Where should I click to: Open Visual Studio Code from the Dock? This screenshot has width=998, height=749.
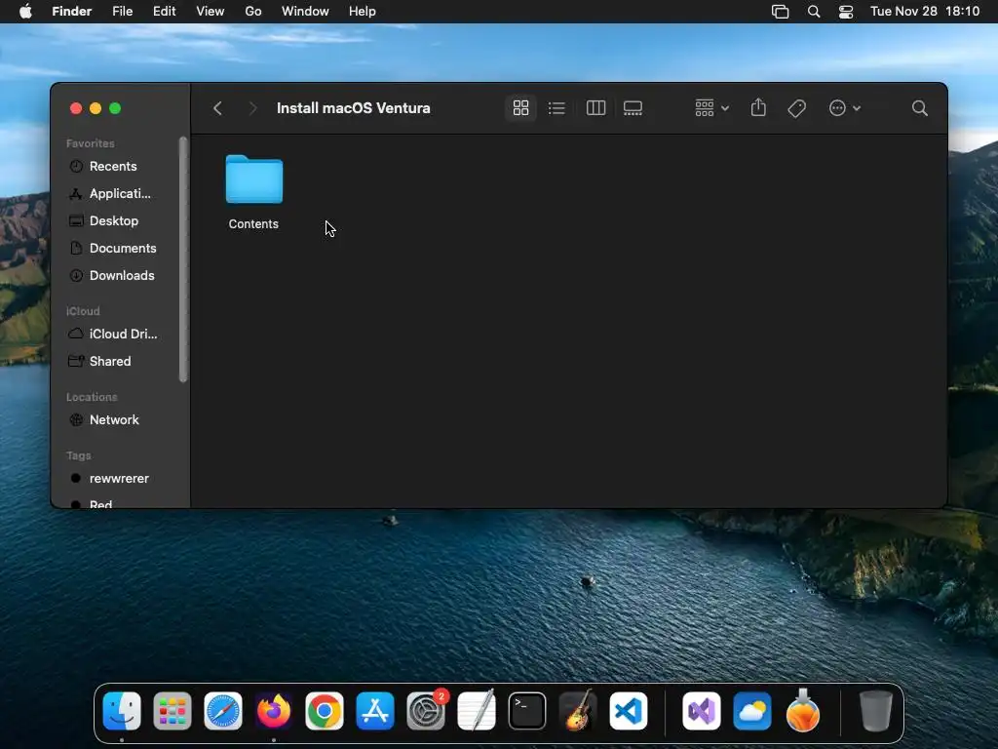[x=629, y=711]
